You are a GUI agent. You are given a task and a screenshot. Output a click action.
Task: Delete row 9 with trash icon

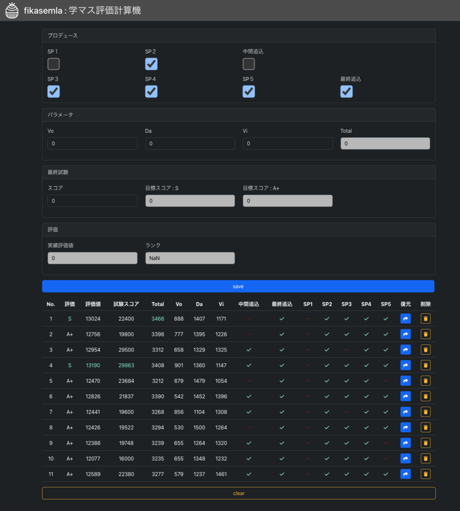tap(425, 443)
